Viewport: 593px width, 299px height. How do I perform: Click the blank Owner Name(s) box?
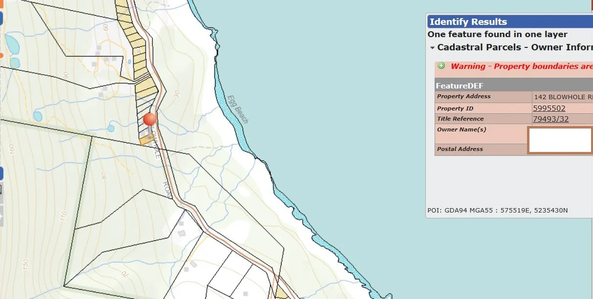click(560, 140)
